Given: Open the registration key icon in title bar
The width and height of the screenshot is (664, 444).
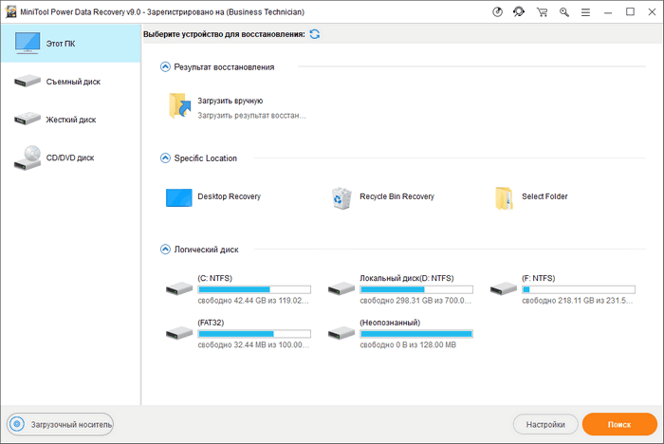Looking at the screenshot, I should pos(563,12).
